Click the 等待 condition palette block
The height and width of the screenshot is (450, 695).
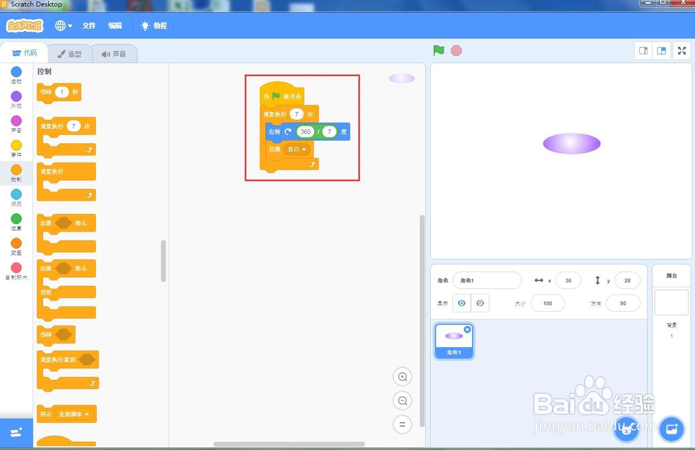55,335
